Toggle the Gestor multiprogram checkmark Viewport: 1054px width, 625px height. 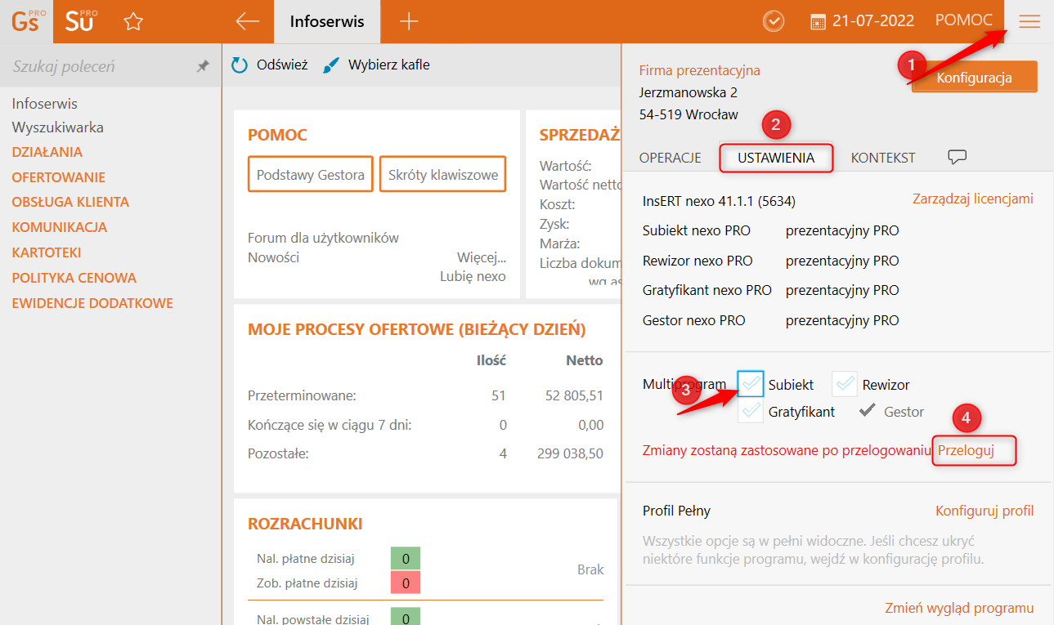(x=868, y=411)
